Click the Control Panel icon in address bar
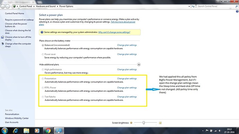This screenshot has height=134, width=239. click(14, 6)
